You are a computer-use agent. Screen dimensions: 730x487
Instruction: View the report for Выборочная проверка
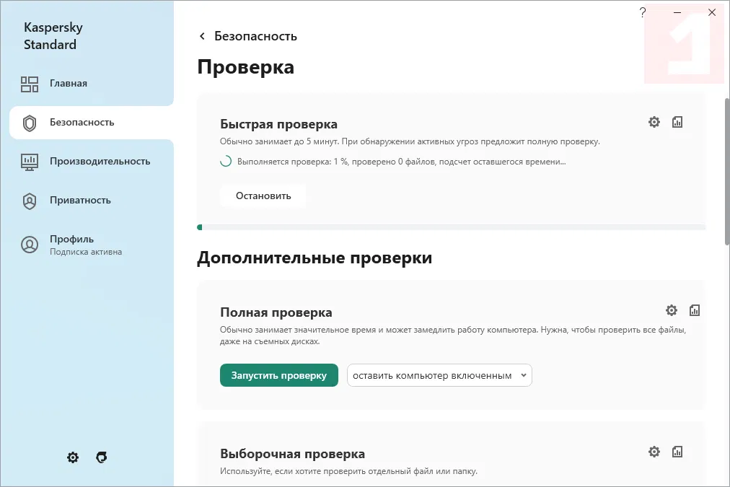point(677,452)
